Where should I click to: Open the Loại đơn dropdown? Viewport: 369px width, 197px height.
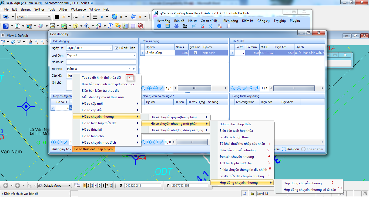[134, 55]
